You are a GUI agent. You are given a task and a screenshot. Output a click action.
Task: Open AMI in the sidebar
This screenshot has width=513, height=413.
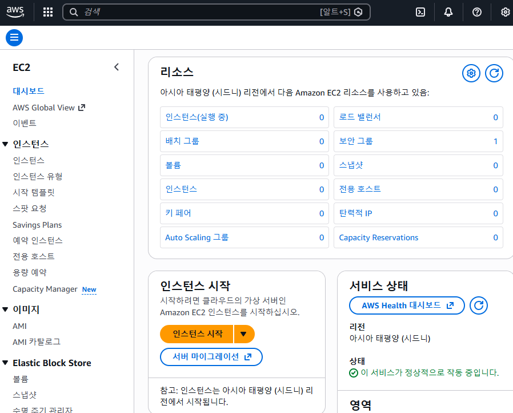[x=19, y=326]
